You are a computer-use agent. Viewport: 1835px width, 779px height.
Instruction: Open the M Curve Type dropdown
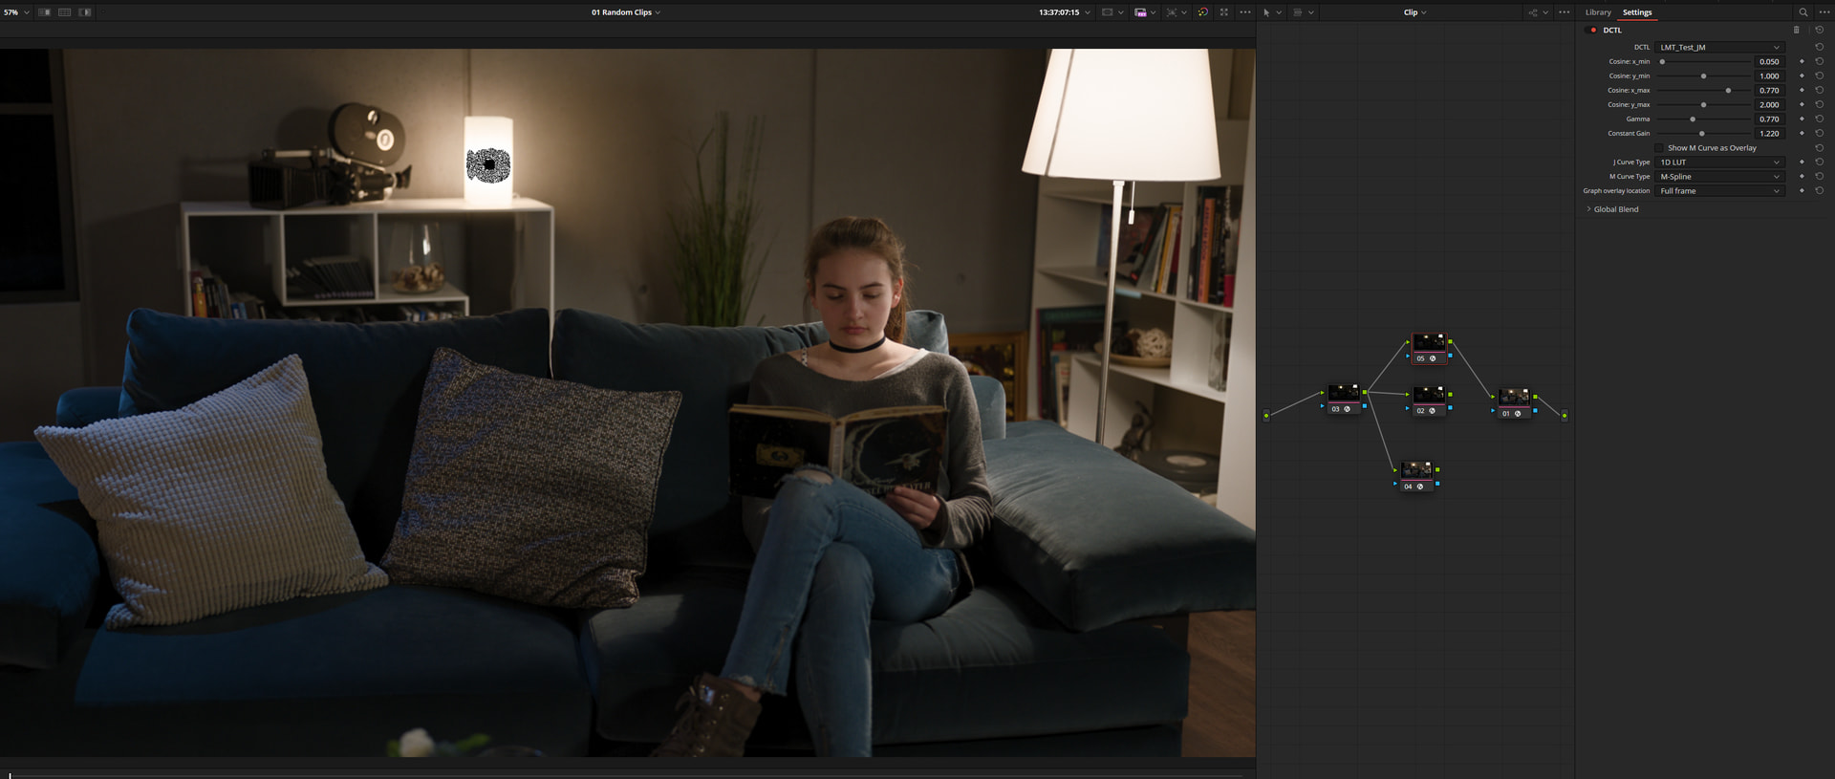(1718, 177)
